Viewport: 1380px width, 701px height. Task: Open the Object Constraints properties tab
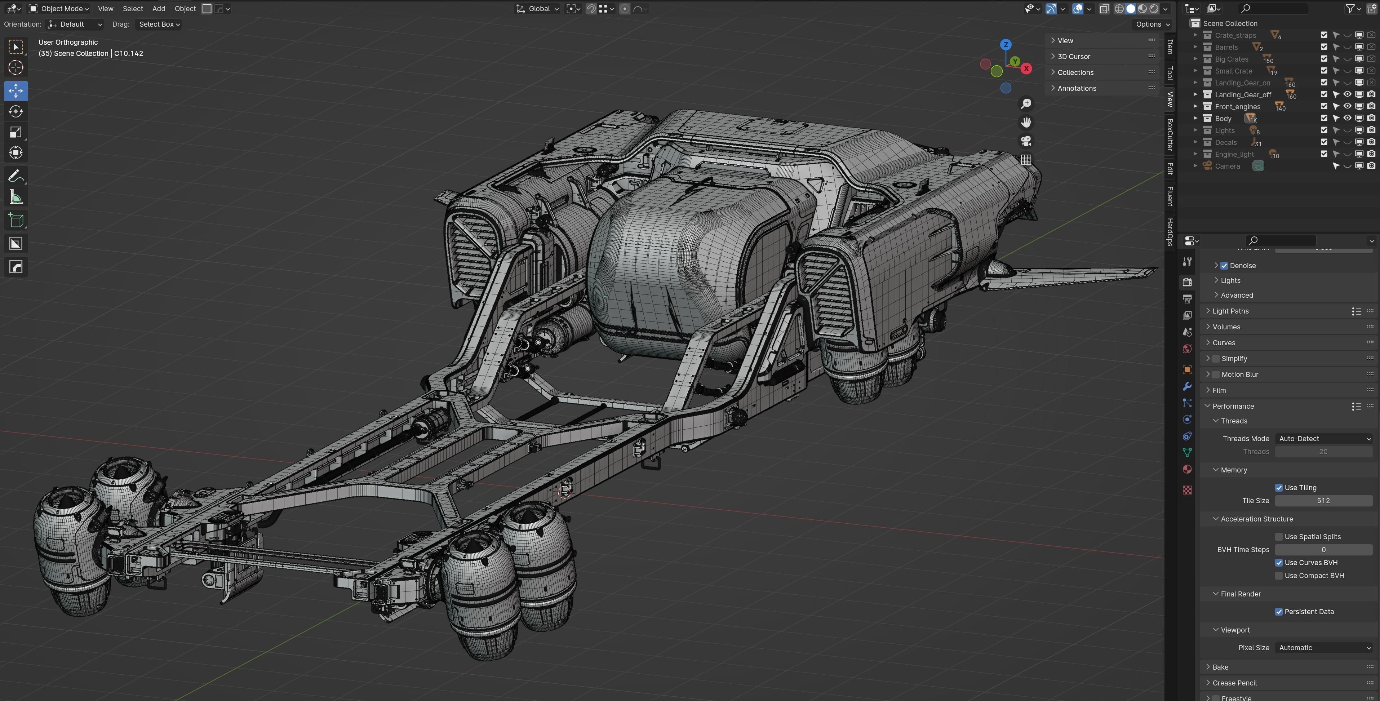pos(1187,436)
